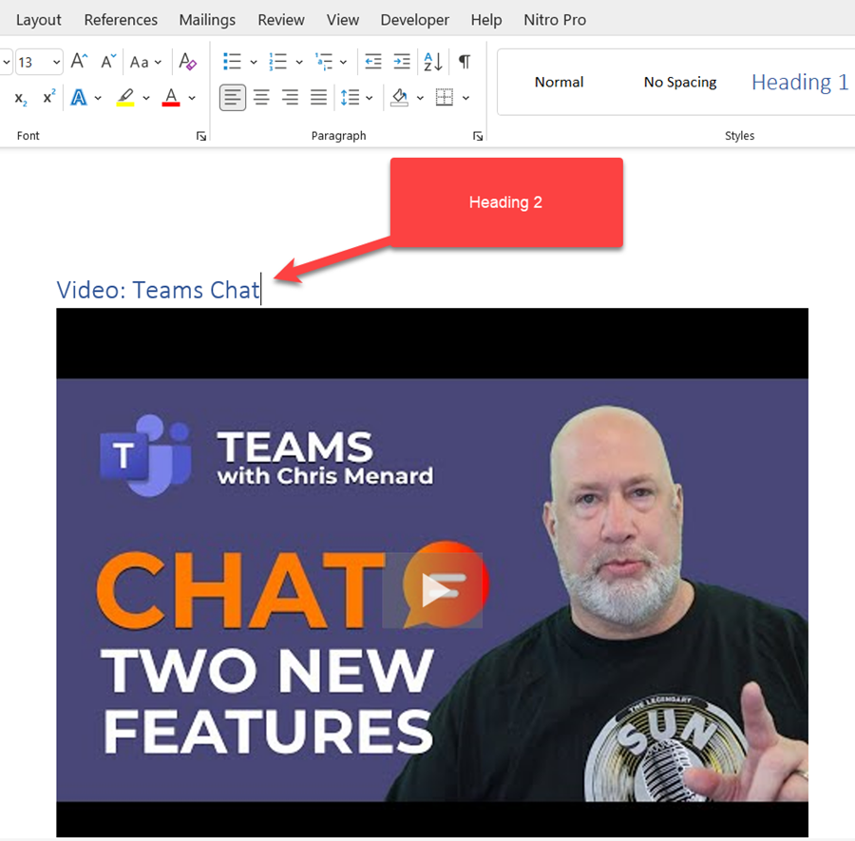
Task: Open the font size dropdown
Action: pyautogui.click(x=56, y=61)
